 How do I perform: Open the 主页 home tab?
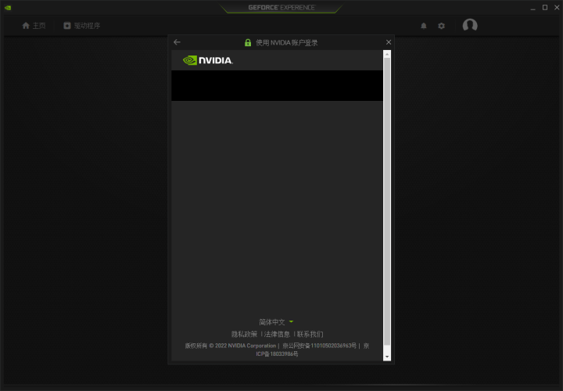[34, 26]
